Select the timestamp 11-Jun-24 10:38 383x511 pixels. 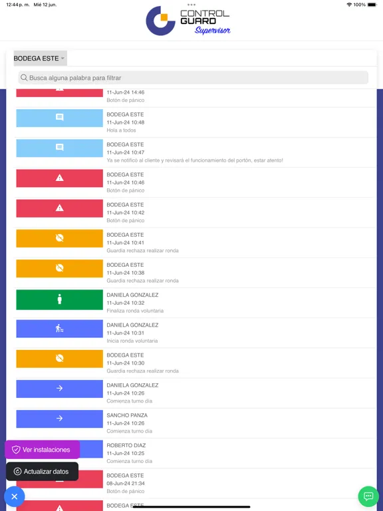[126, 273]
